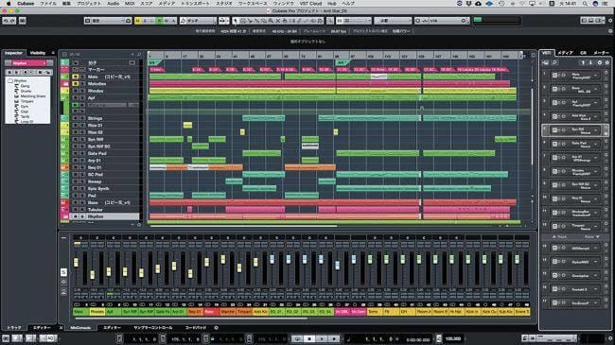Open macOS Spotlight search icon

[585, 3]
